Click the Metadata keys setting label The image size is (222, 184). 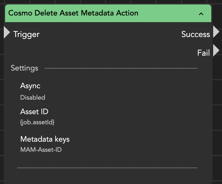coord(45,139)
